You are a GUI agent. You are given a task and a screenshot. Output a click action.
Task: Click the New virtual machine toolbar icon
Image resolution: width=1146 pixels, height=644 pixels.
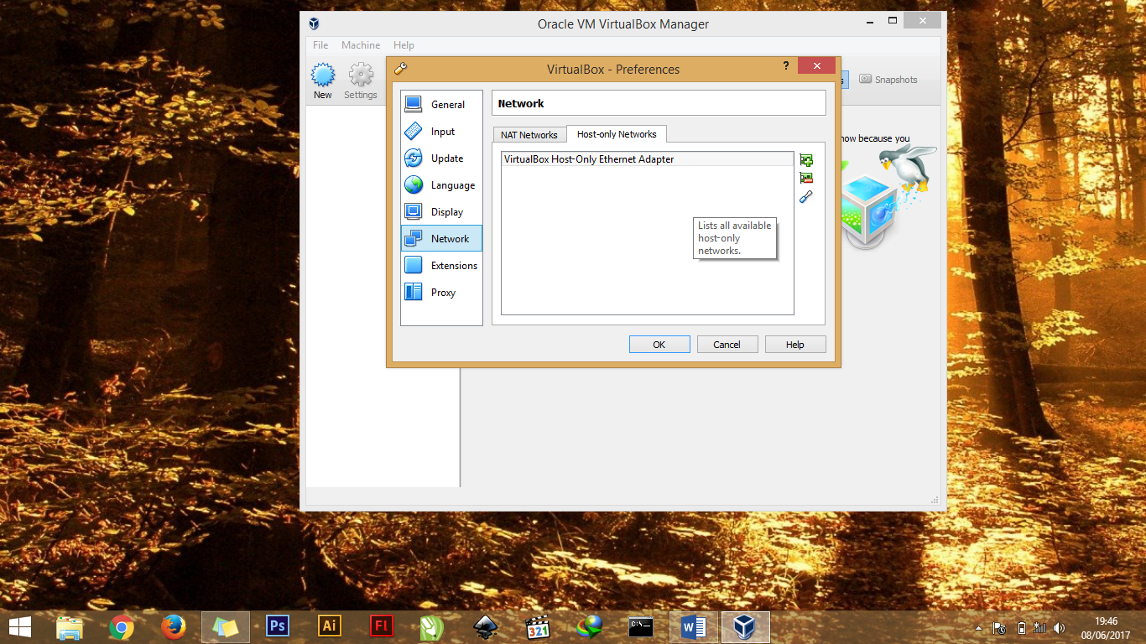[x=323, y=81]
